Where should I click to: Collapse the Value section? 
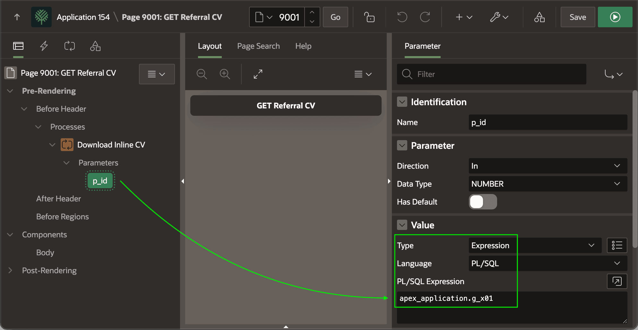402,225
